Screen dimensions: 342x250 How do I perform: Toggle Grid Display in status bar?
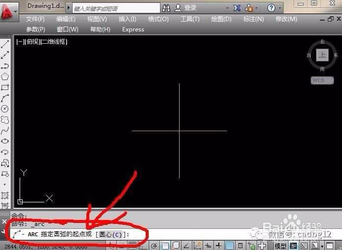[132, 246]
